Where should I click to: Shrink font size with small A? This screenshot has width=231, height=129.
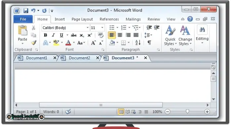pos(101,43)
